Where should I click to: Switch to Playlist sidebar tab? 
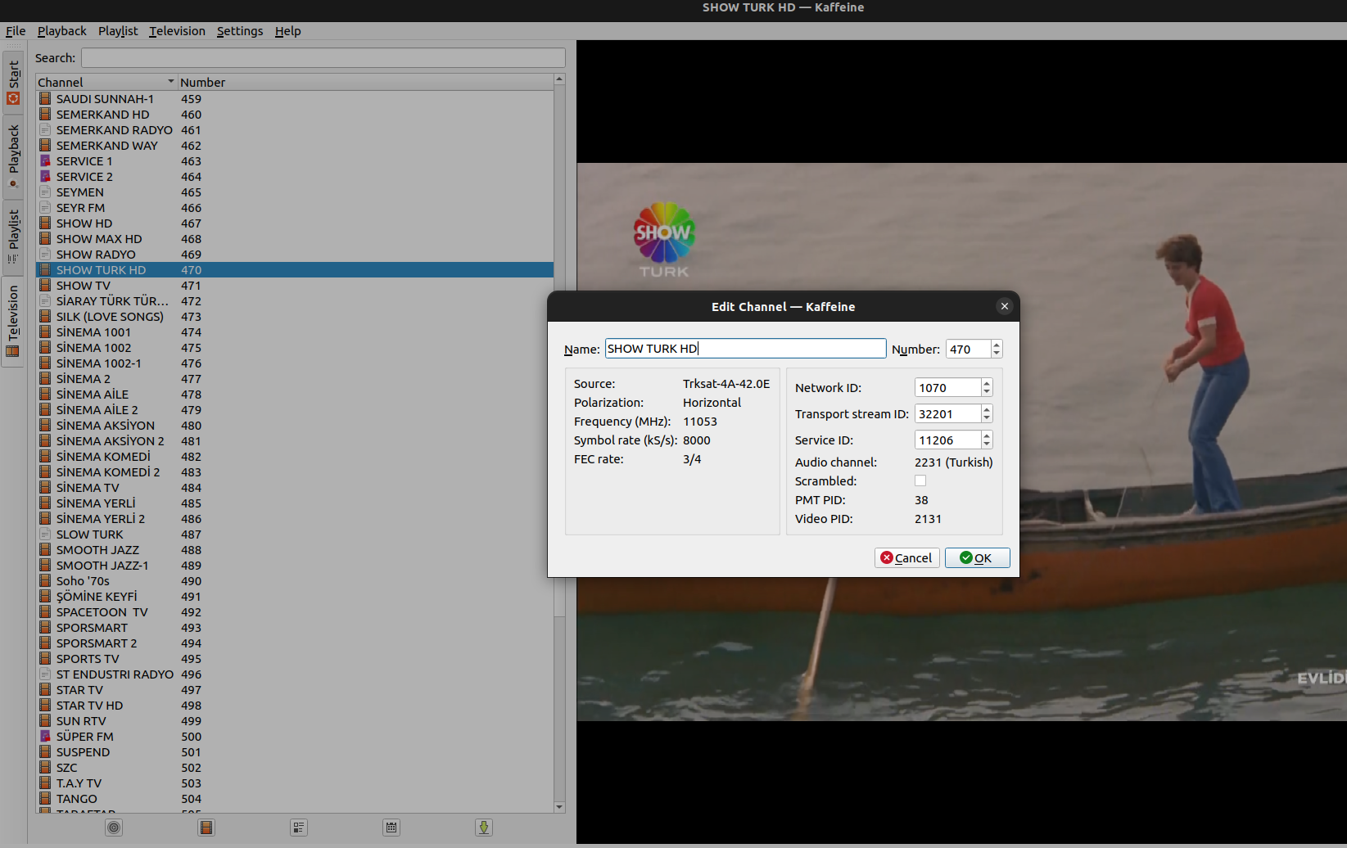(x=13, y=237)
